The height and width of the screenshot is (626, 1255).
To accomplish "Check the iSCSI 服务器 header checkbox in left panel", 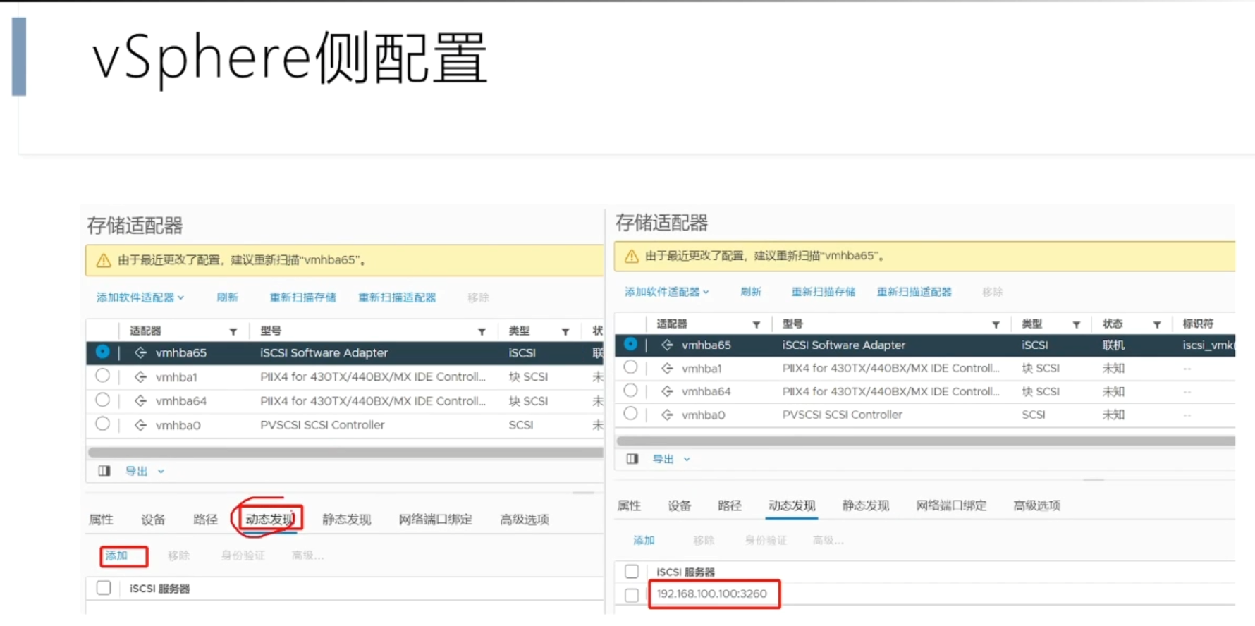I will [104, 588].
